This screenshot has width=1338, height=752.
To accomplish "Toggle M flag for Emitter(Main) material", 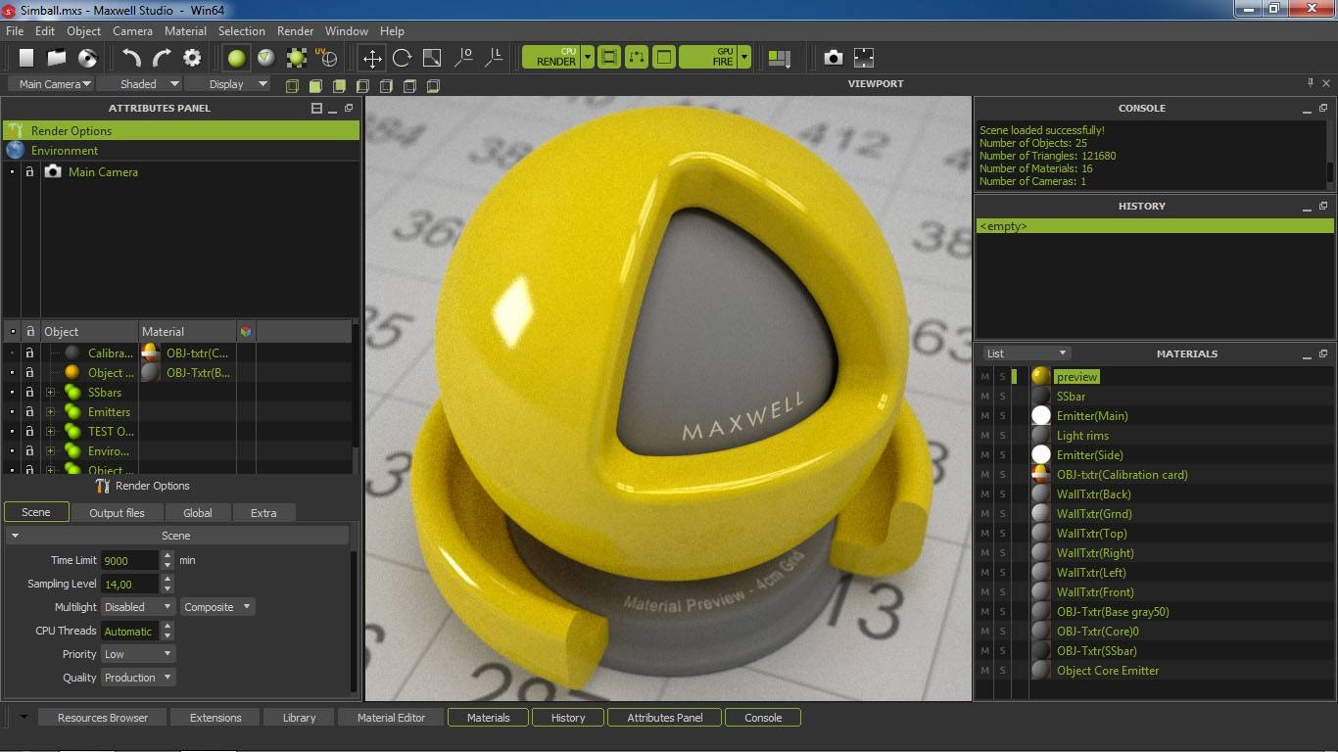I will [x=985, y=416].
